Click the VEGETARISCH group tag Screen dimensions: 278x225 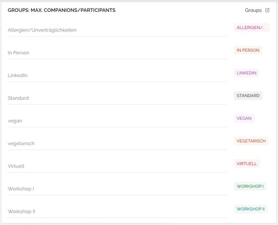pyautogui.click(x=251, y=141)
